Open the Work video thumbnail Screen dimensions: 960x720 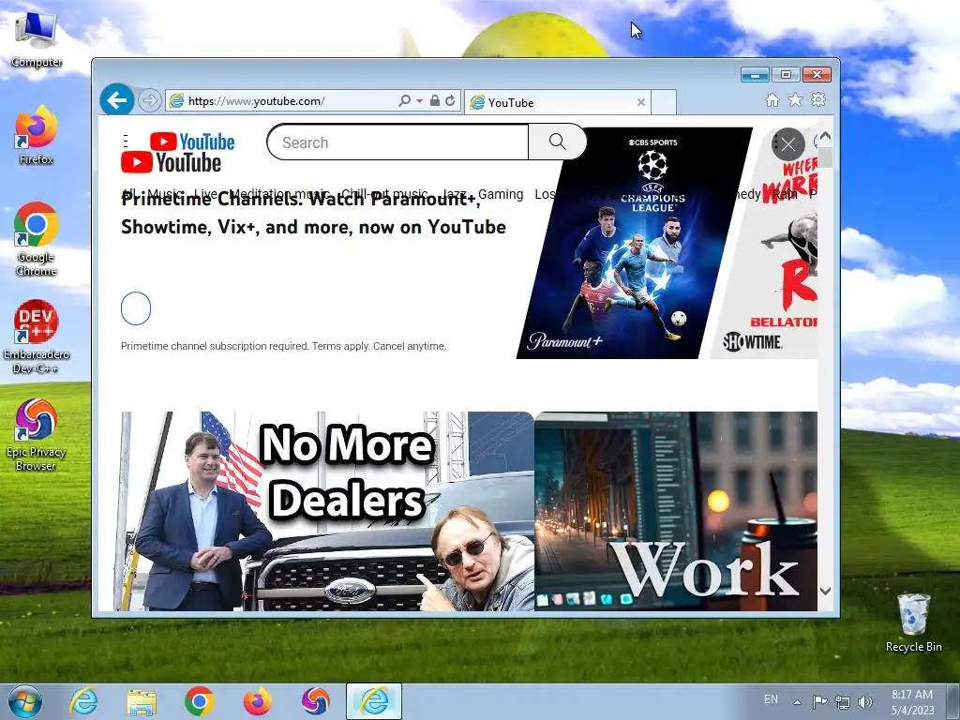(x=676, y=511)
